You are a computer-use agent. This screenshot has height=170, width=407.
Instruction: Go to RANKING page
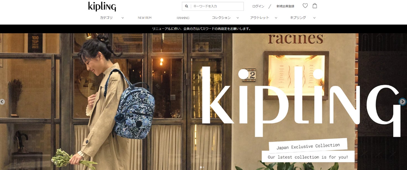point(183,18)
